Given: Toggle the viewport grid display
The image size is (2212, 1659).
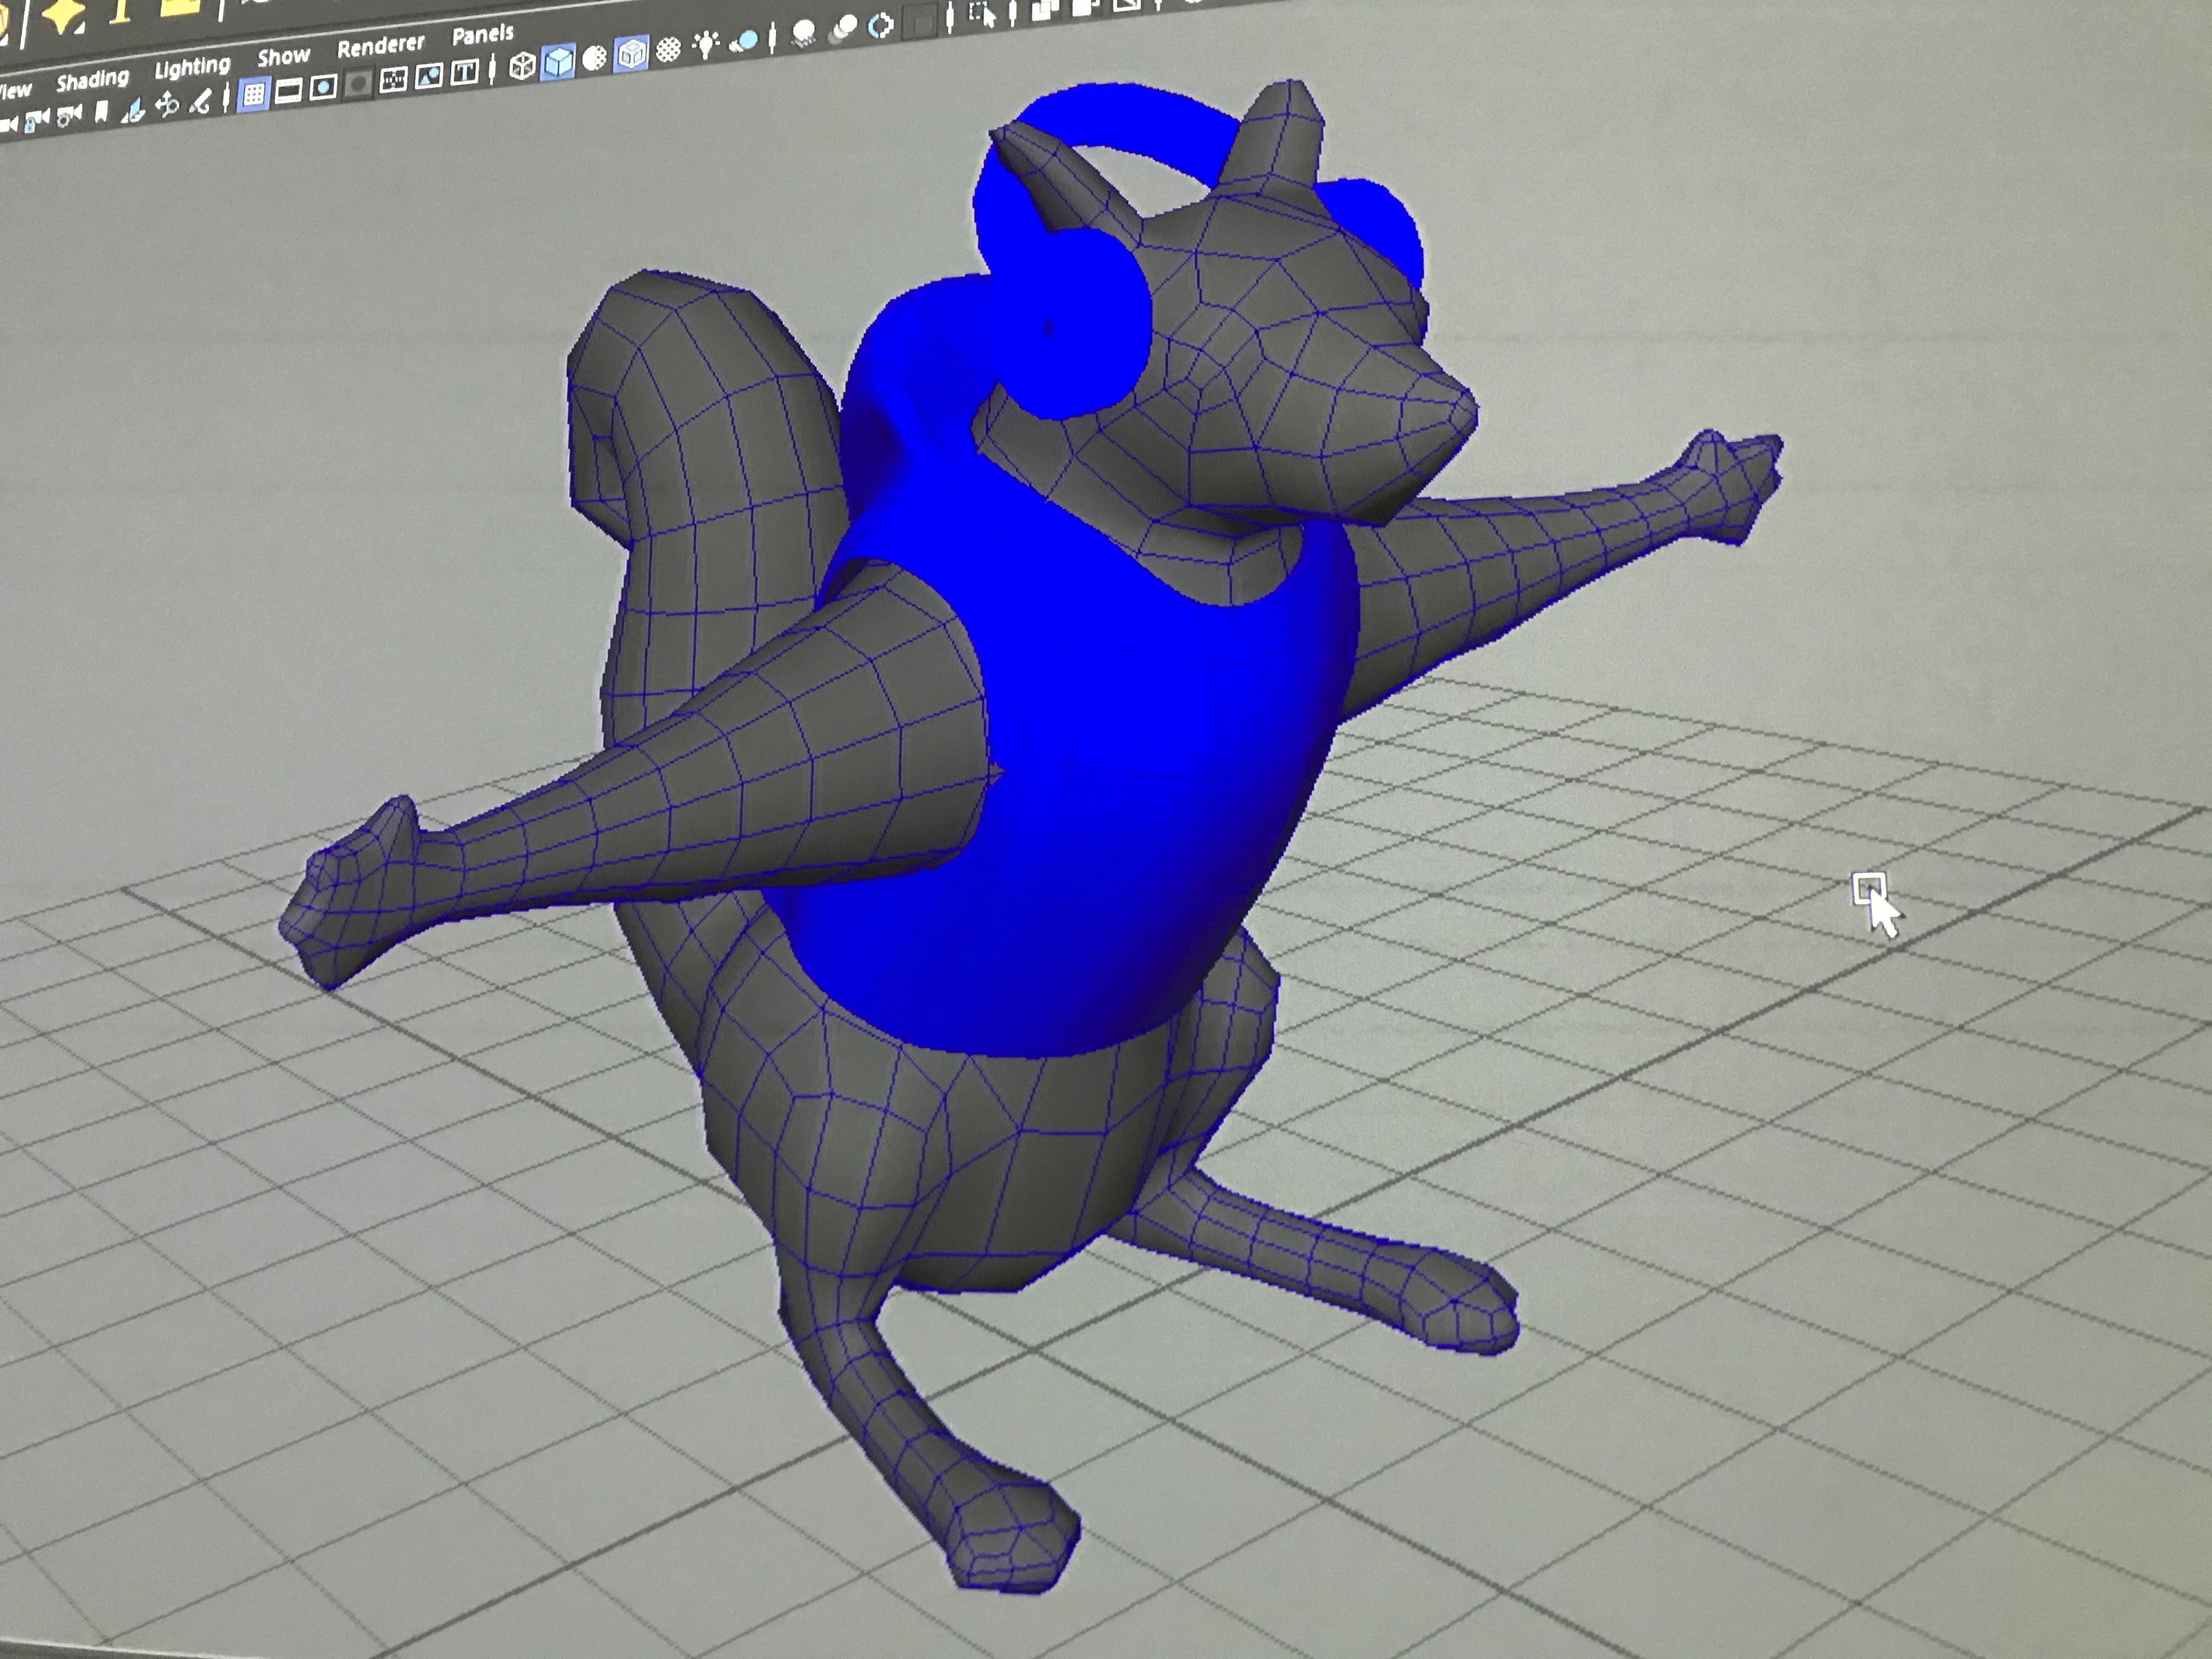Looking at the screenshot, I should coord(253,94).
